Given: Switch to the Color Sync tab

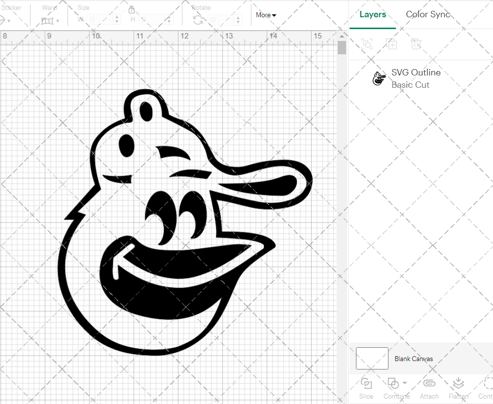Looking at the screenshot, I should 428,14.
